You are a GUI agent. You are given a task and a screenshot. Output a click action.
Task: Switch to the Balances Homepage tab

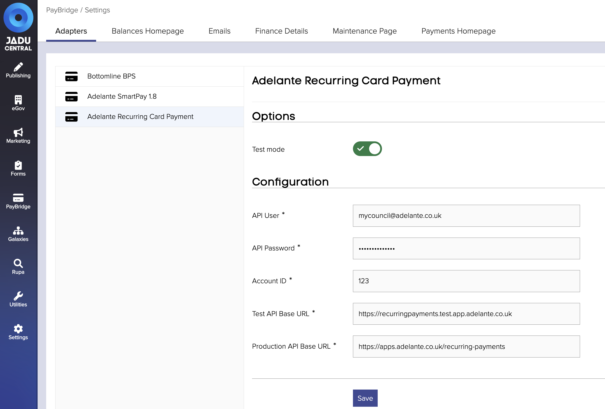point(148,31)
